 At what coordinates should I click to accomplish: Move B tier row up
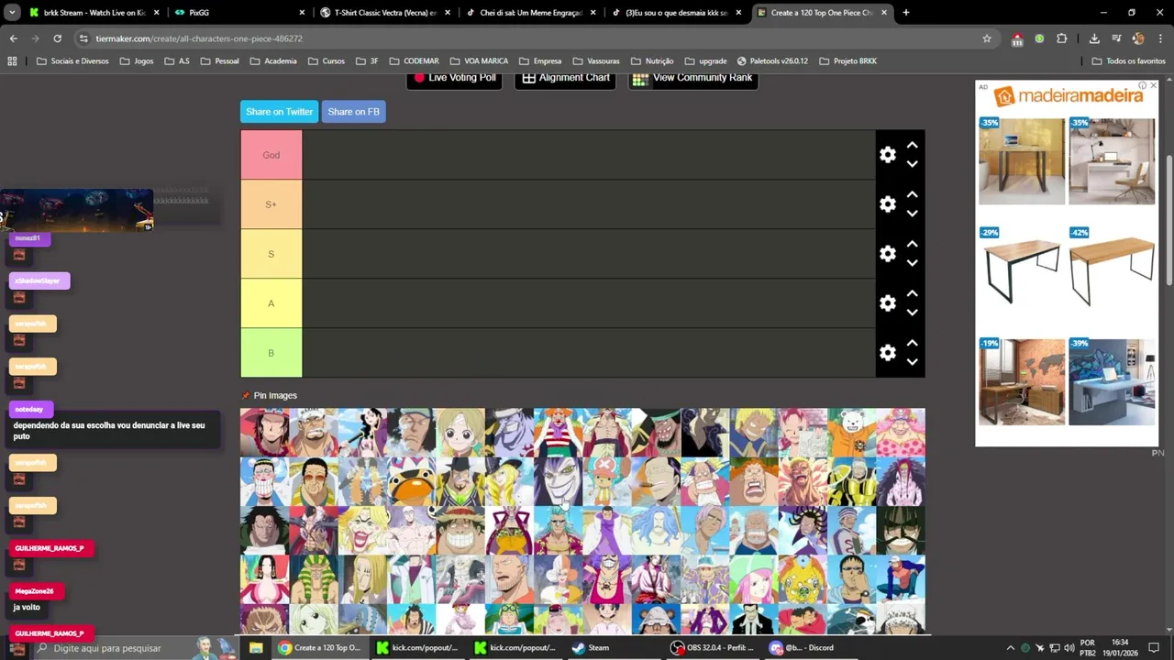(912, 343)
